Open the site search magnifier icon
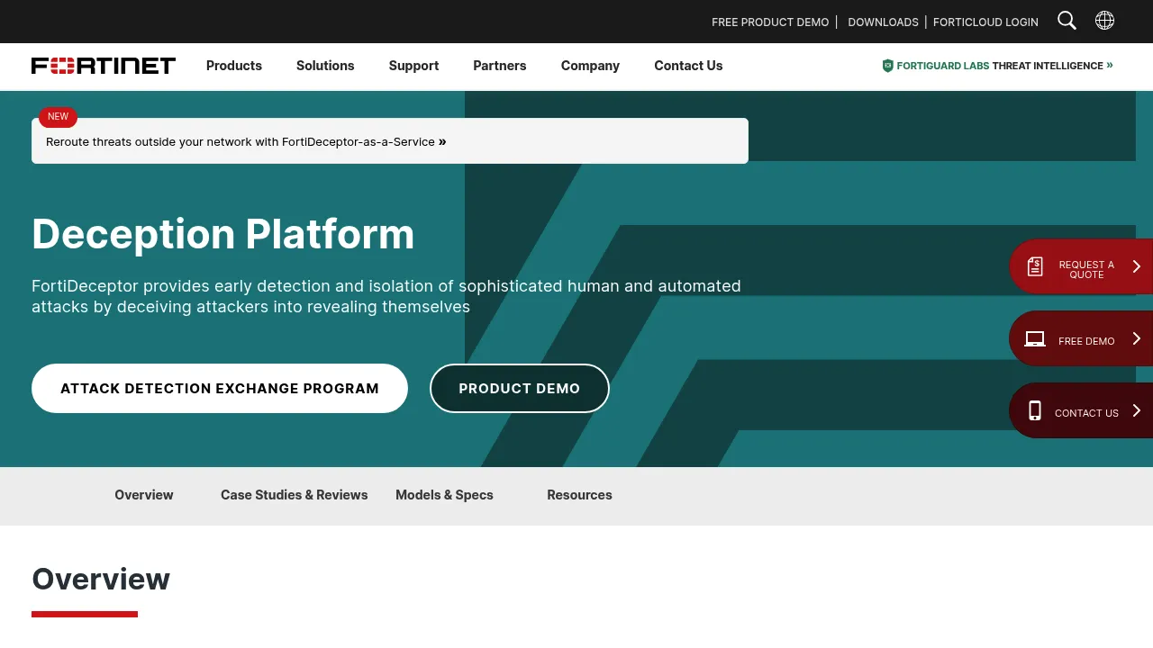 1067,21
